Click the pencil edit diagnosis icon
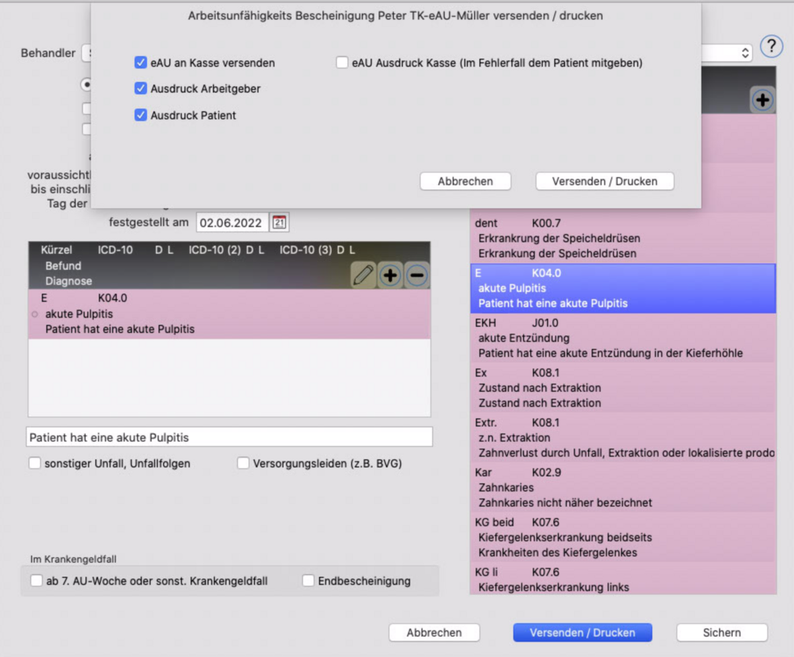This screenshot has height=657, width=794. point(363,275)
